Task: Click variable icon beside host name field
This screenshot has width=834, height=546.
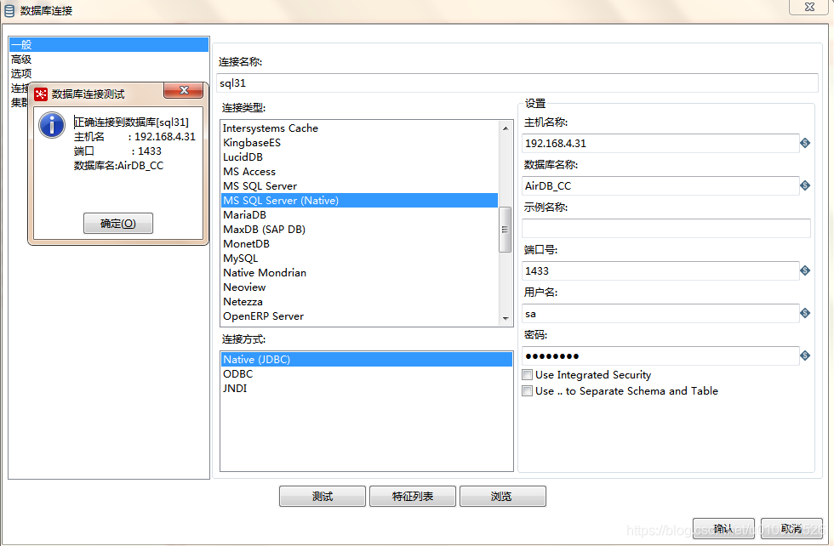Action: (x=805, y=143)
